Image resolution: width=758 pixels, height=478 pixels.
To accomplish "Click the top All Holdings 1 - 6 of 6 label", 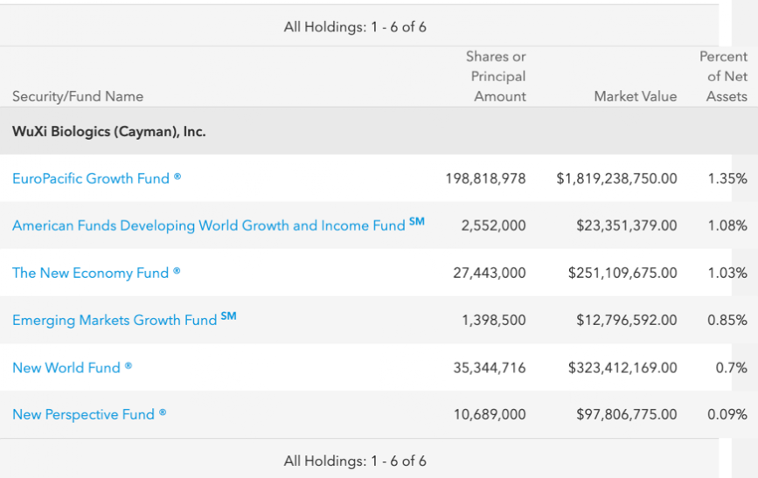I will pyautogui.click(x=355, y=27).
